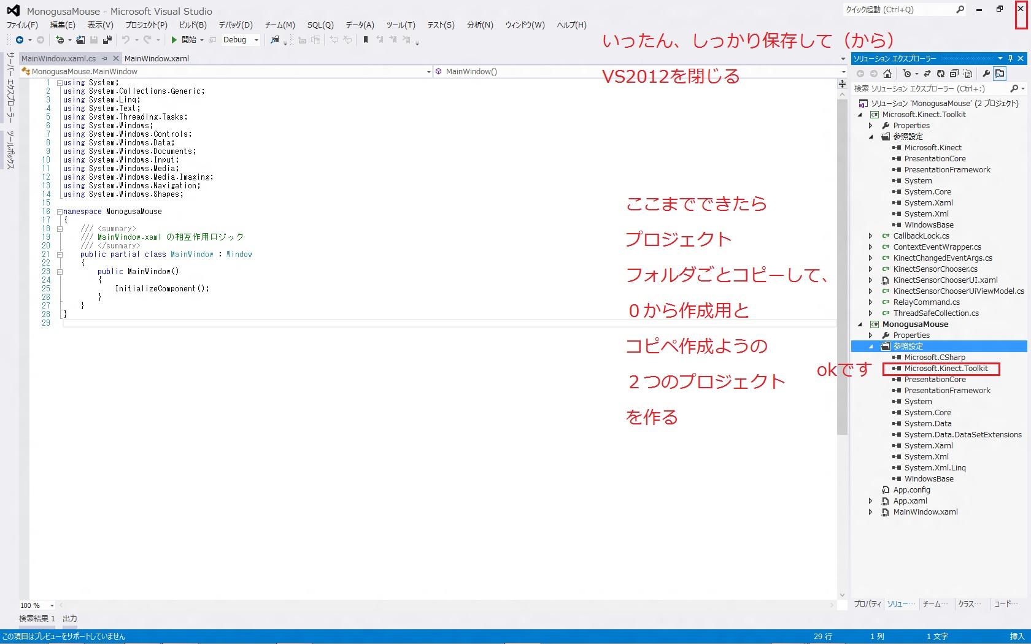The image size is (1031, 644).
Task: Click Collapse All icon in Solution Explorer
Action: click(x=954, y=74)
